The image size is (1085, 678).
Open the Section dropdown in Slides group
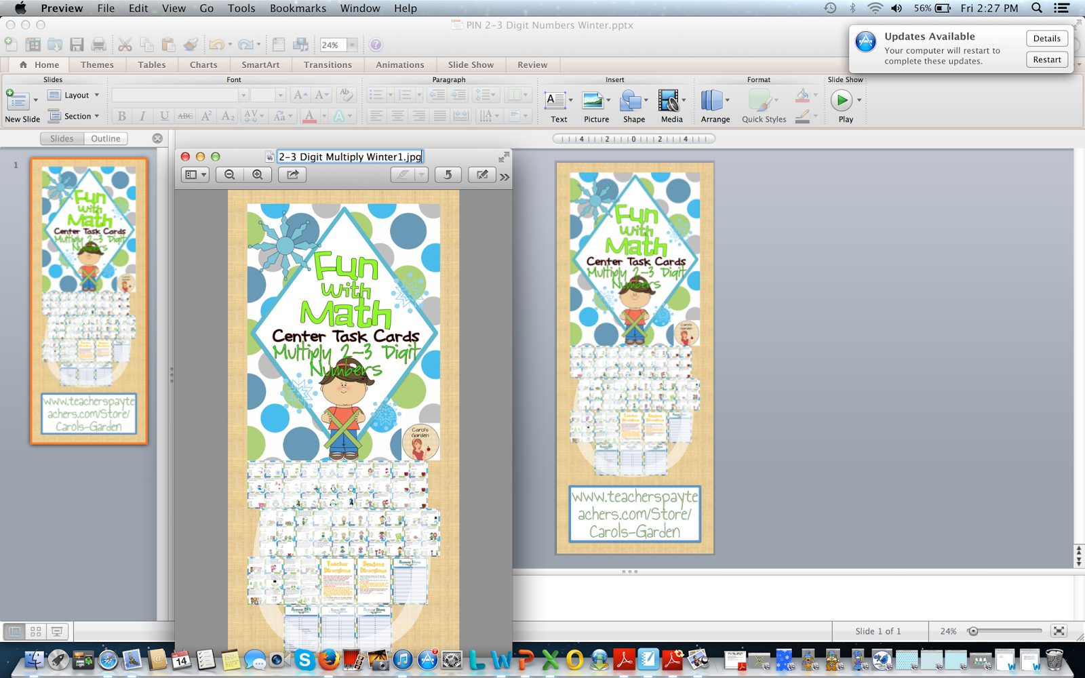[x=74, y=116]
